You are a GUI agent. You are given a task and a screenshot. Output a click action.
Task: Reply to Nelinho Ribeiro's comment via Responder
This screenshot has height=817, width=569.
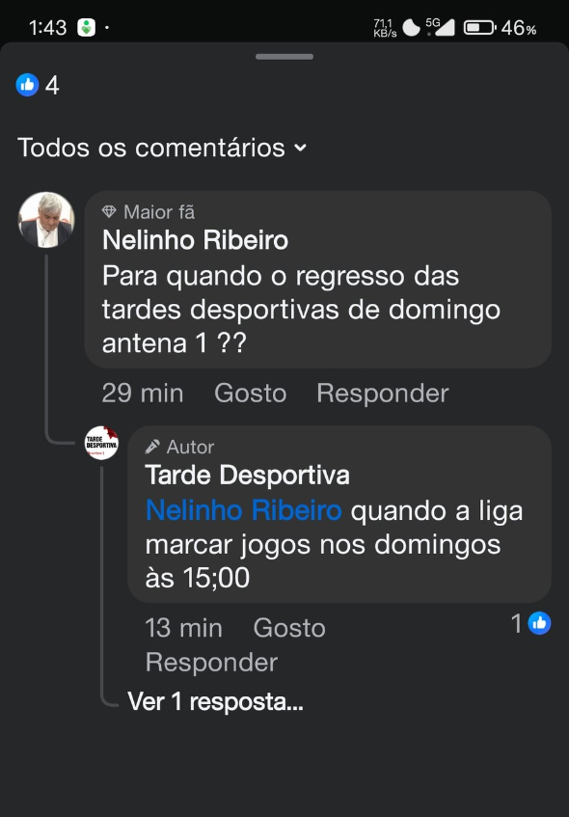tap(383, 394)
